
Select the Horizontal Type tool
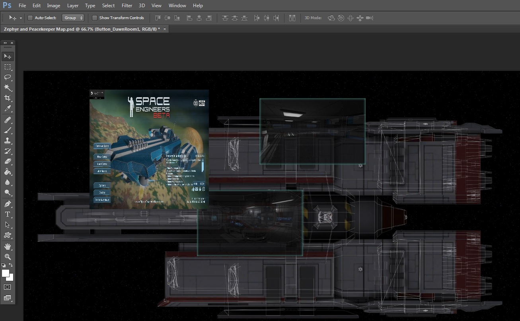[8, 214]
